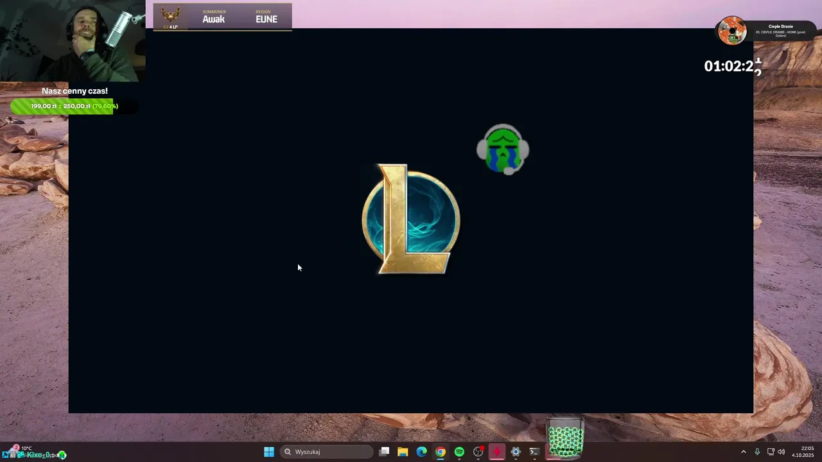Open Task View on taskbar
The height and width of the screenshot is (462, 822).
[384, 452]
